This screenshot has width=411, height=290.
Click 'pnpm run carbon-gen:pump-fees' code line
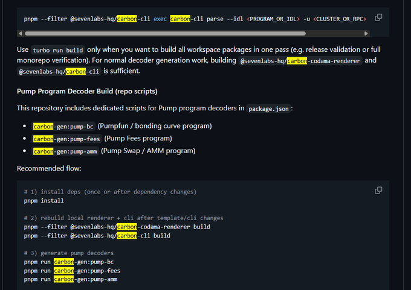point(72,271)
